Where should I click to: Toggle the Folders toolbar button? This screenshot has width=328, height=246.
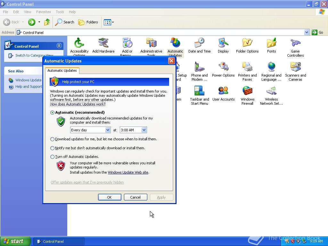pyautogui.click(x=88, y=22)
